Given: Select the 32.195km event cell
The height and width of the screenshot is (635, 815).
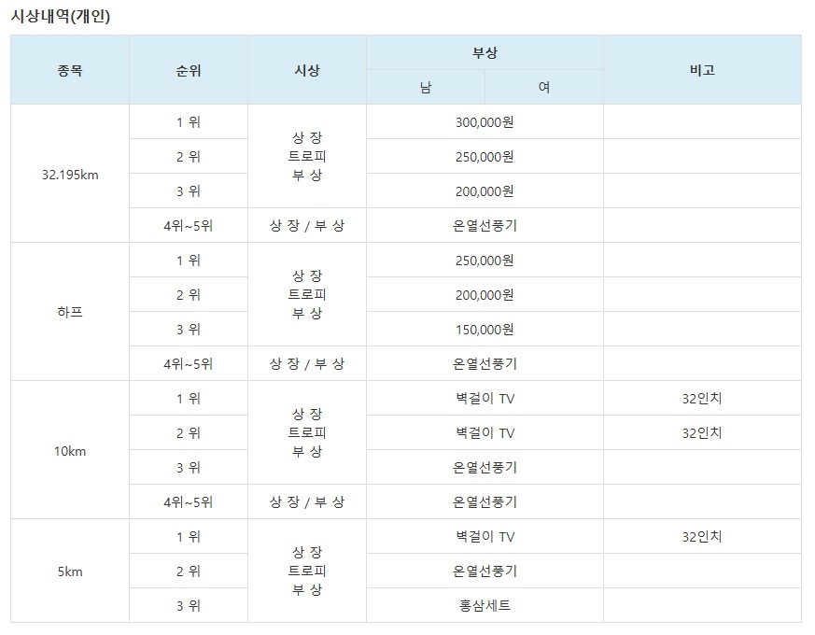Looking at the screenshot, I should pyautogui.click(x=70, y=175).
